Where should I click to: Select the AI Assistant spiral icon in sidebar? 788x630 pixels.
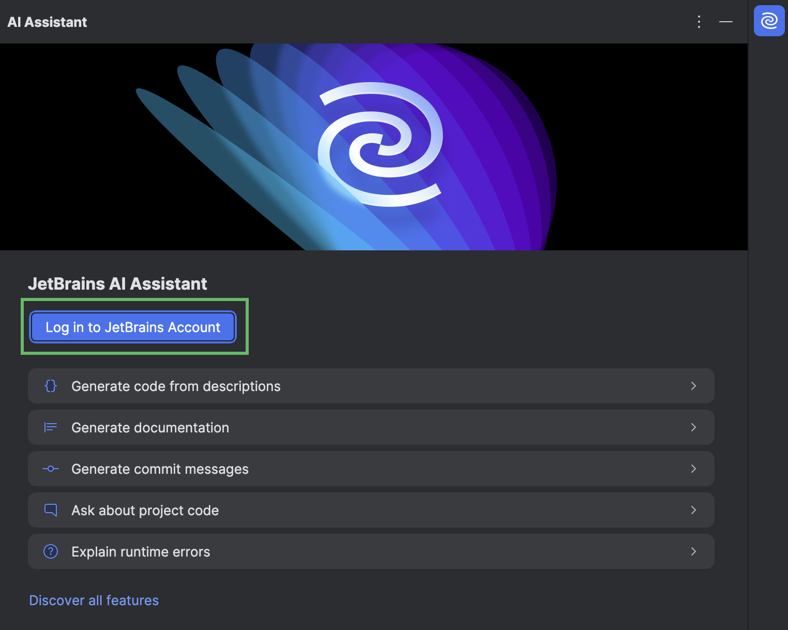pyautogui.click(x=769, y=21)
